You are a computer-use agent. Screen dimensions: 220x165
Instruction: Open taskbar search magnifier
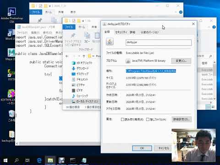(16, 160)
